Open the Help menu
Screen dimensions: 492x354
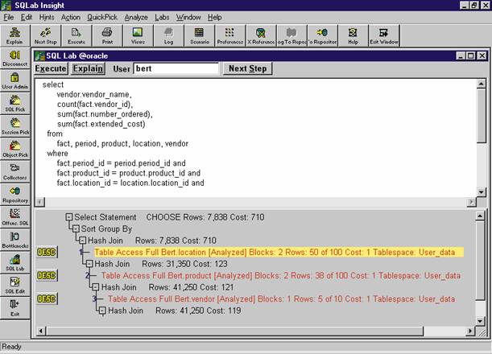pyautogui.click(x=215, y=17)
